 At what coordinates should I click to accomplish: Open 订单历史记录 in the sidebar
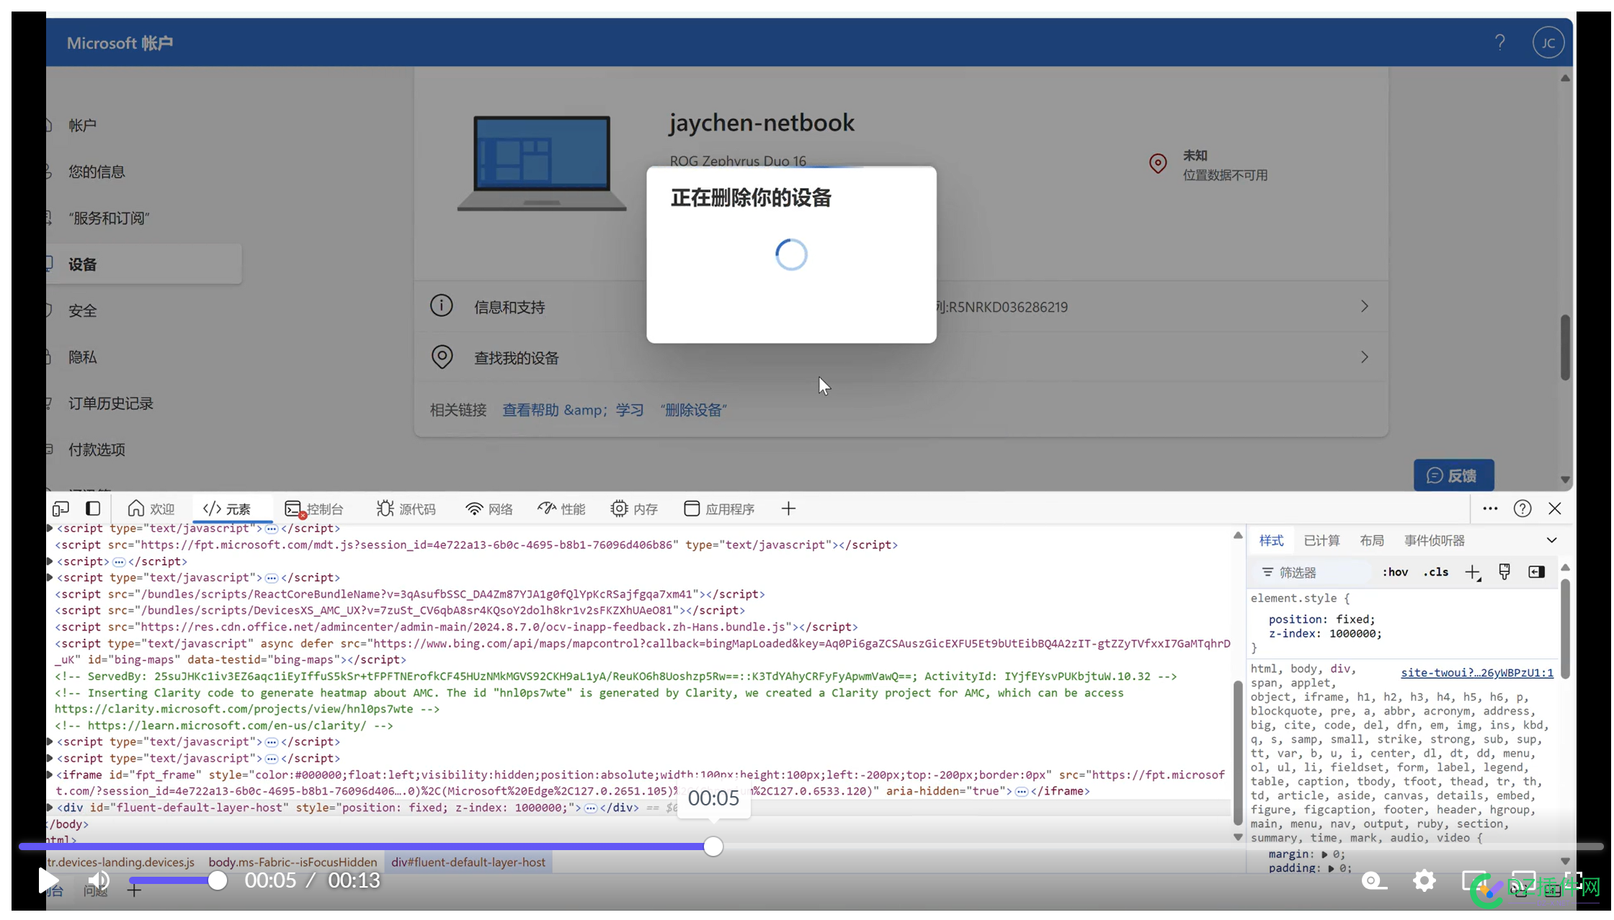(x=111, y=403)
